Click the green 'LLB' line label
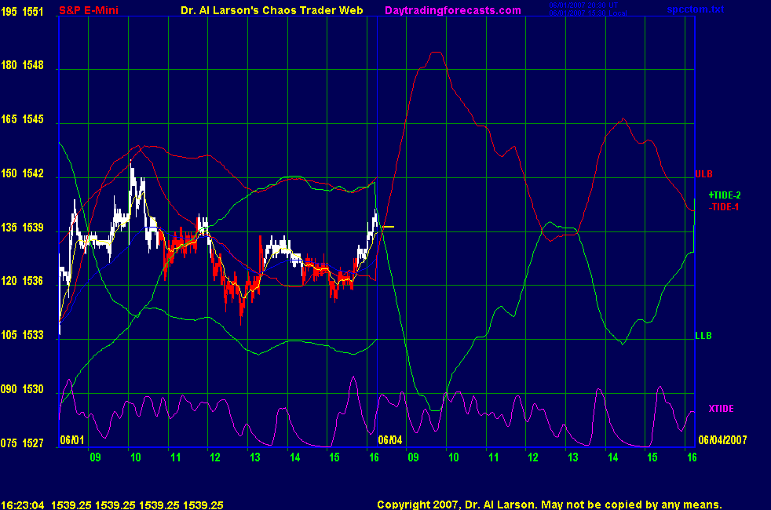The image size is (771, 510). 703,336
